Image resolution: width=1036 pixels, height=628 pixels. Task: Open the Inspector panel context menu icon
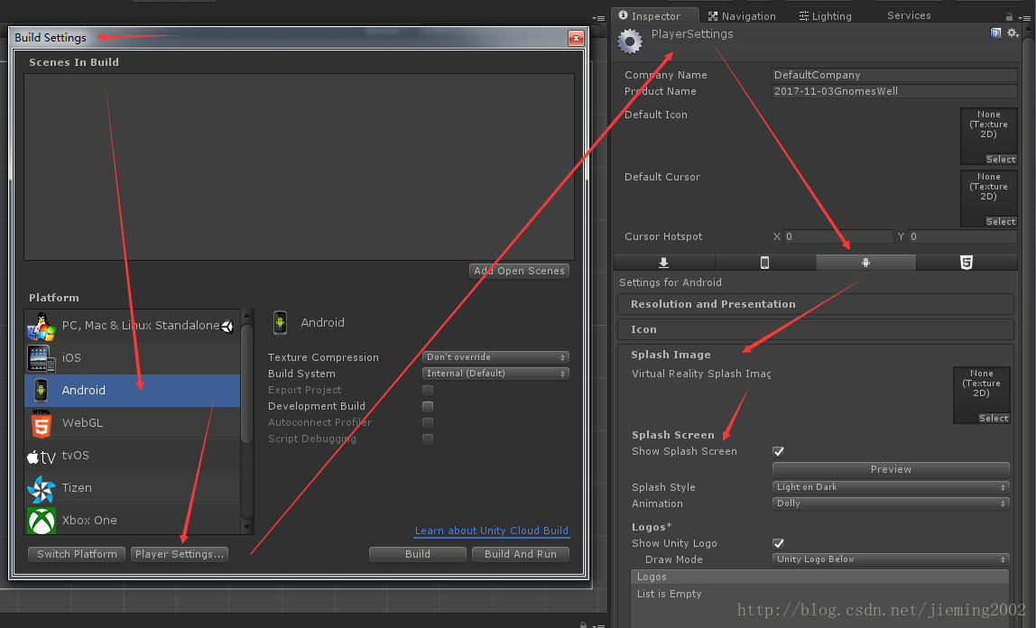(x=1024, y=17)
